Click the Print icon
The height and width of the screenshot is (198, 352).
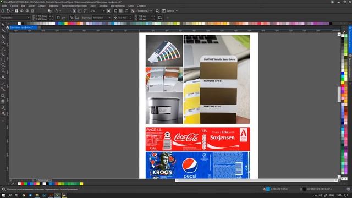pyautogui.click(x=32, y=11)
